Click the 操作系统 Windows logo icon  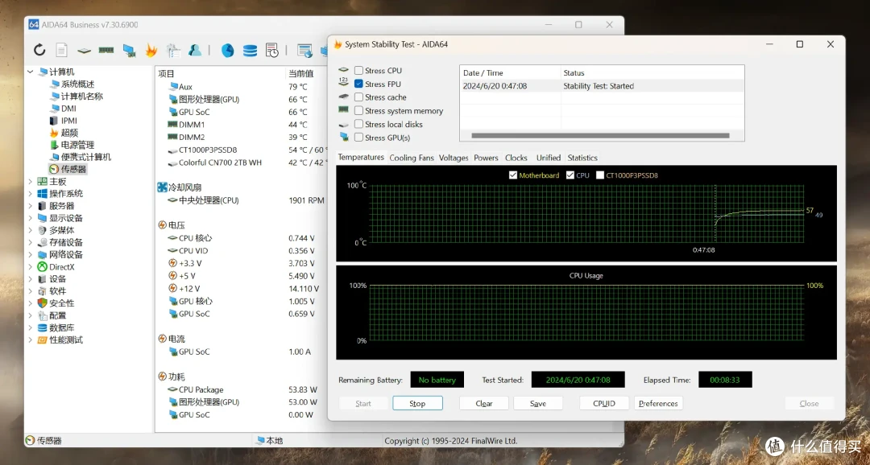[x=42, y=193]
